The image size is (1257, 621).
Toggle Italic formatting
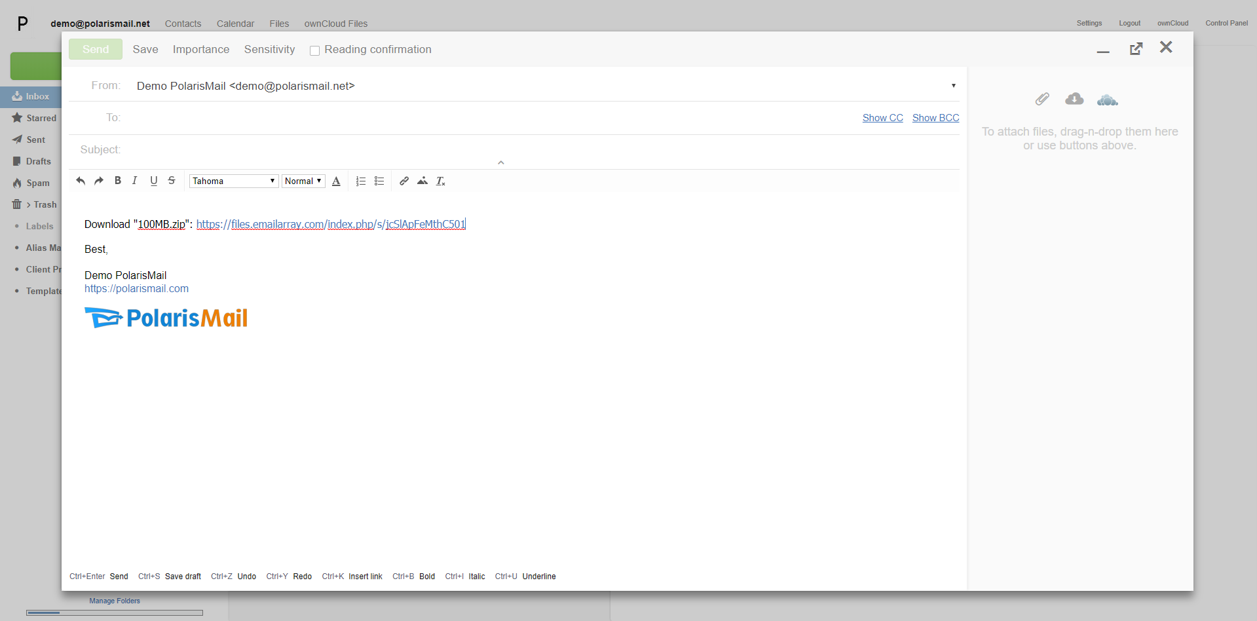(134, 181)
